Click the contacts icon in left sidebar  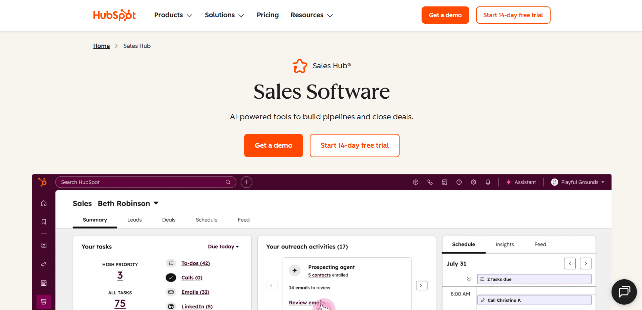tap(44, 245)
